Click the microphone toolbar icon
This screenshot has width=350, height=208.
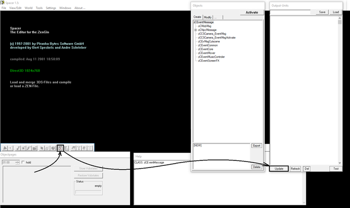click(29, 148)
